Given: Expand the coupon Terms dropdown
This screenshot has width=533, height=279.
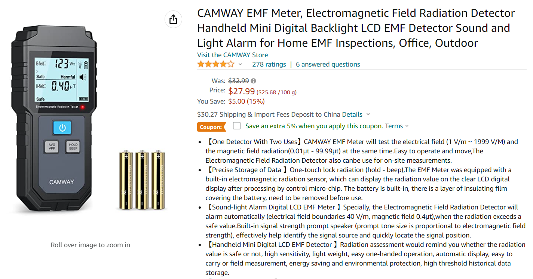Looking at the screenshot, I should (407, 126).
